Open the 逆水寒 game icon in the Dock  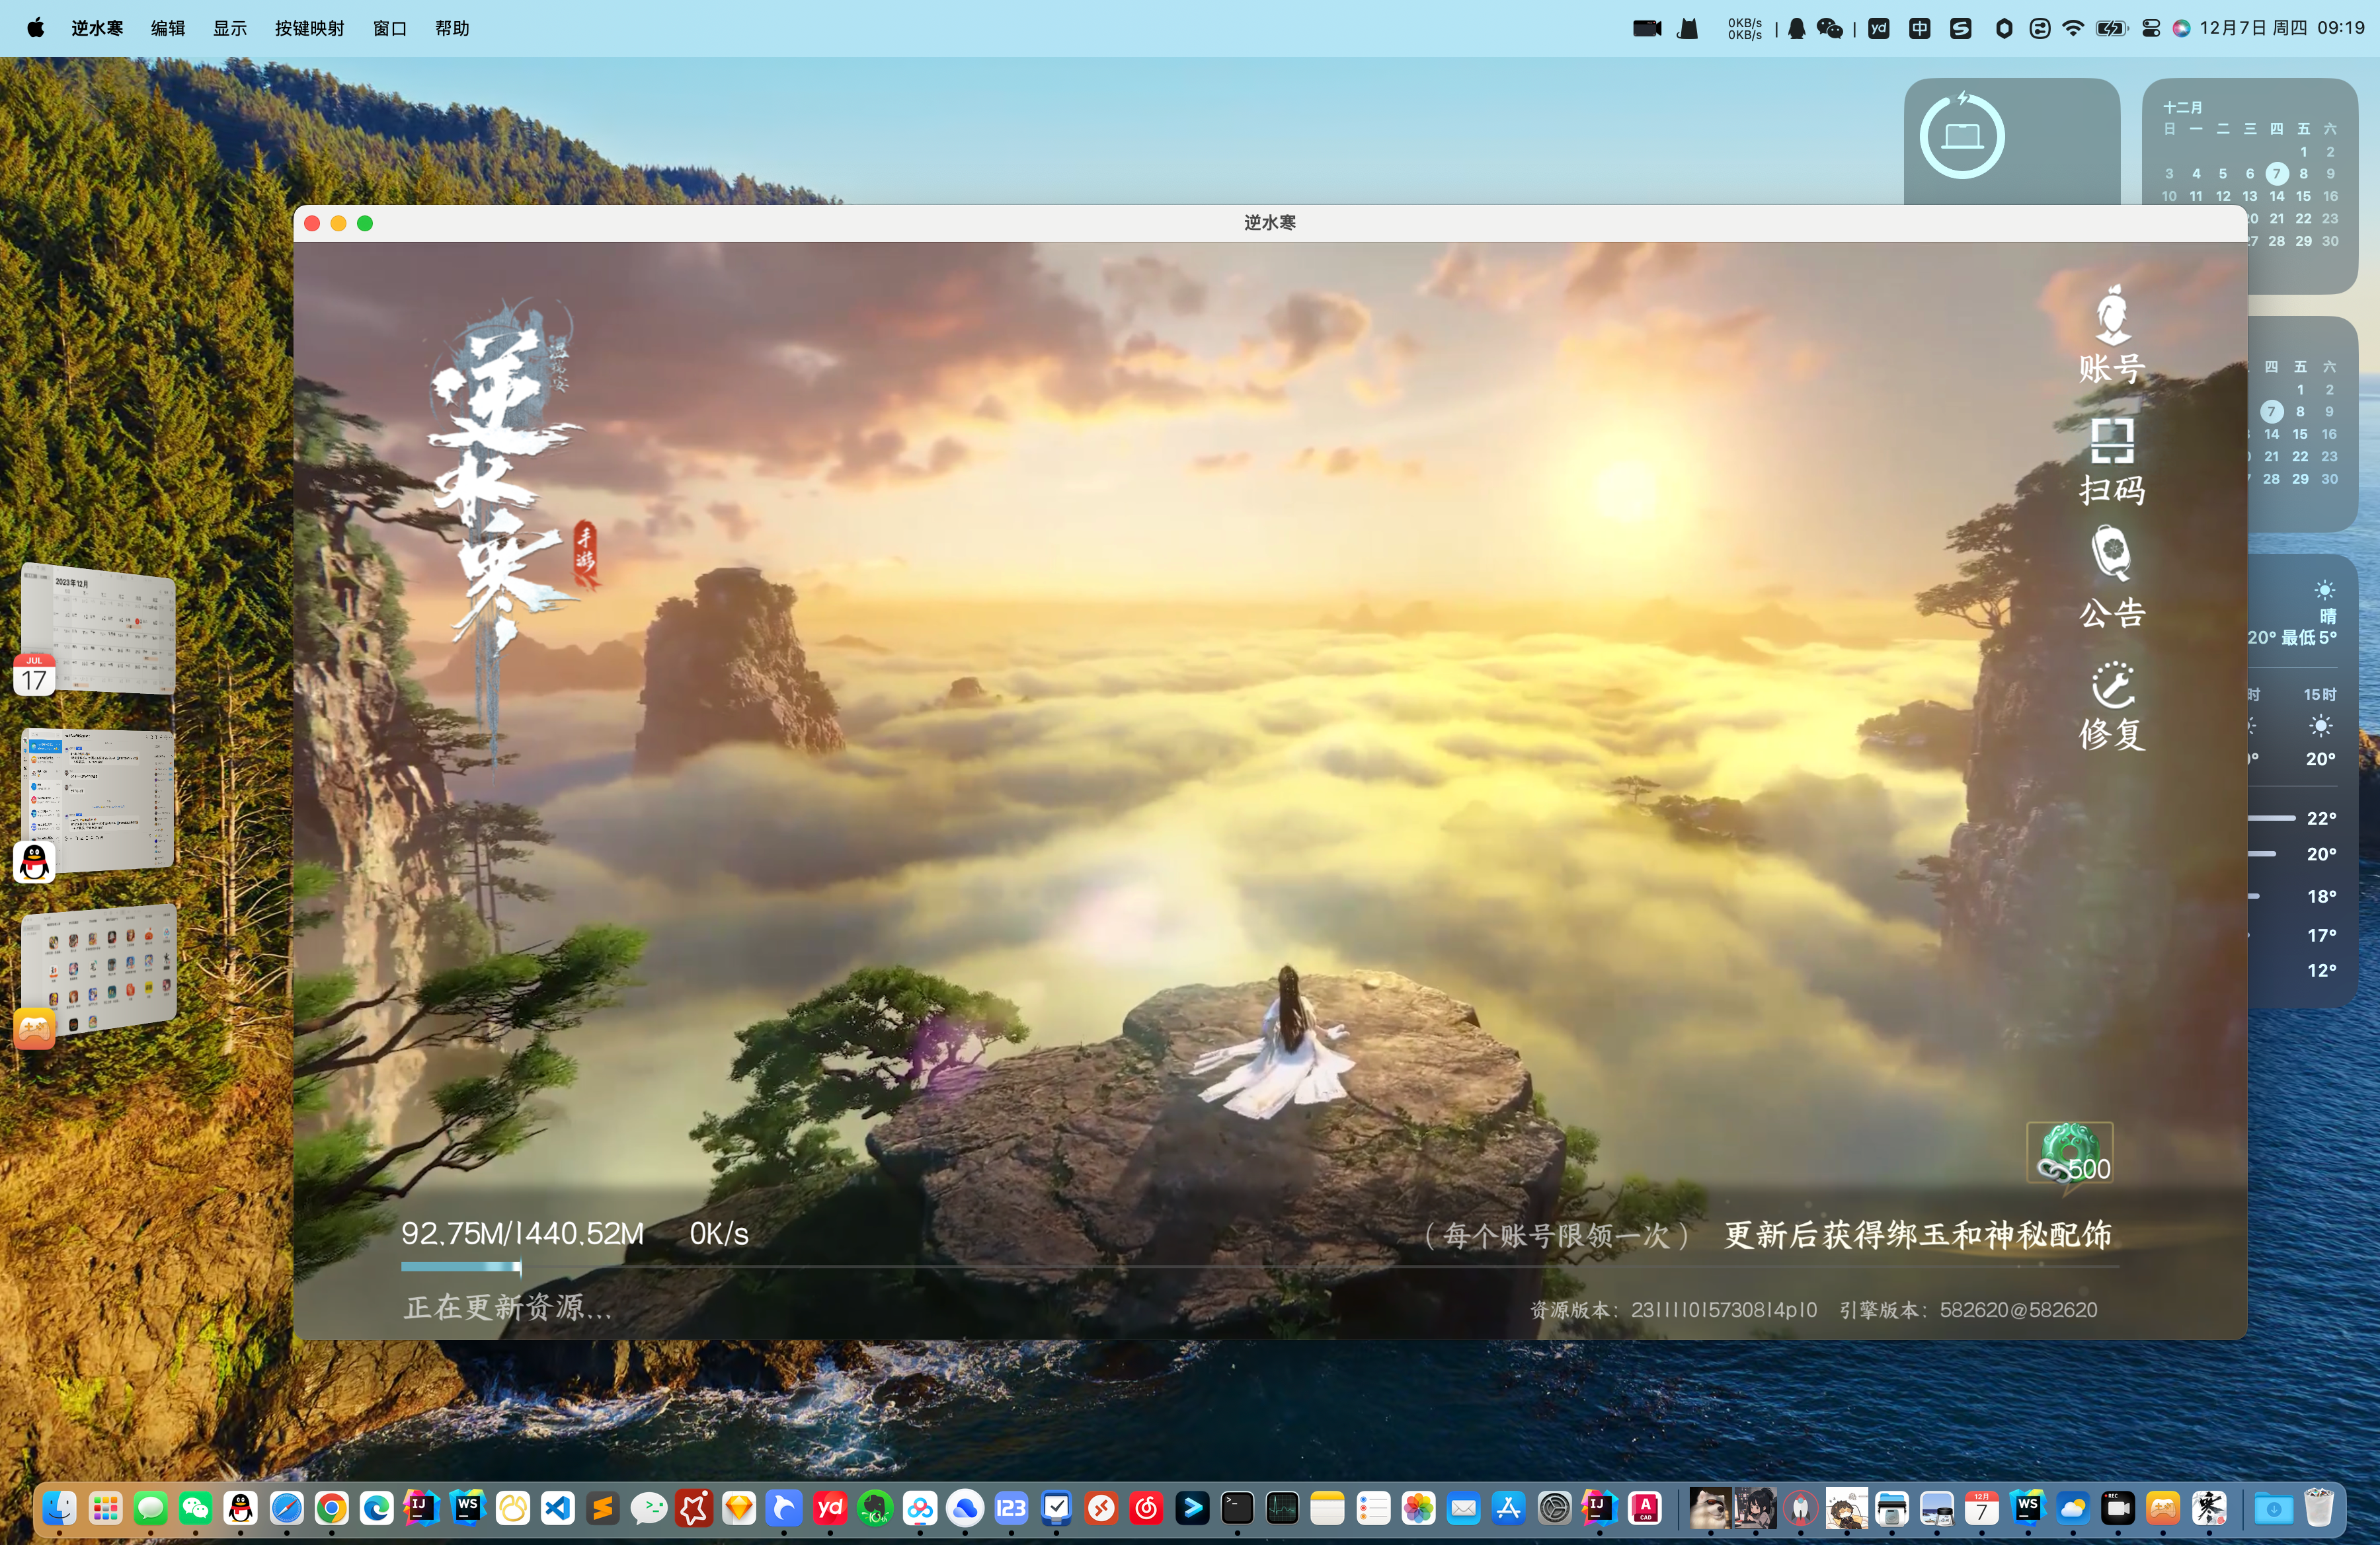2208,1507
